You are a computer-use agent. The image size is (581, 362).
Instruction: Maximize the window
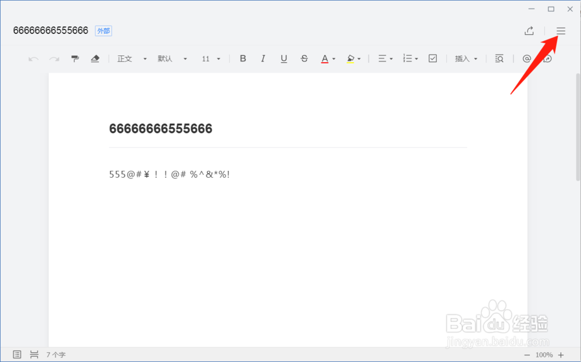click(x=551, y=9)
